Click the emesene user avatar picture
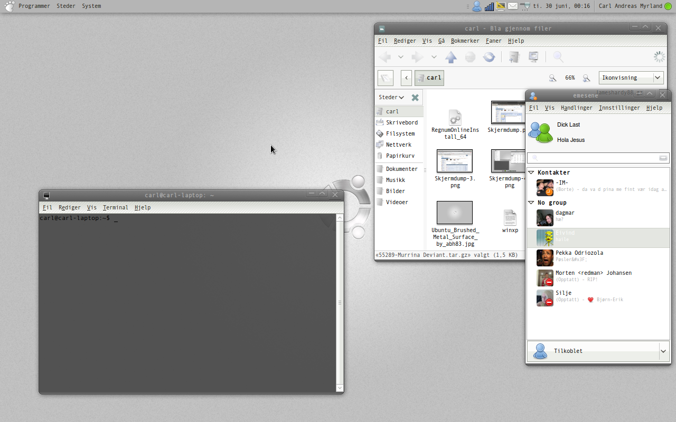This screenshot has height=422, width=676. [x=541, y=132]
